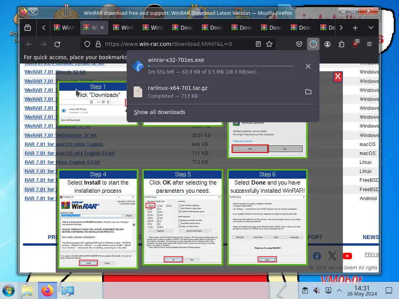The width and height of the screenshot is (399, 299).
Task: Switch to the first Download tab
Action: (183, 28)
